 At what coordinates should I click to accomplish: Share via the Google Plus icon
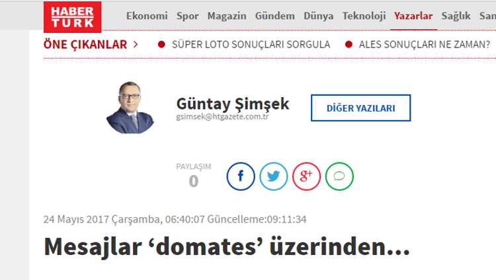point(306,176)
